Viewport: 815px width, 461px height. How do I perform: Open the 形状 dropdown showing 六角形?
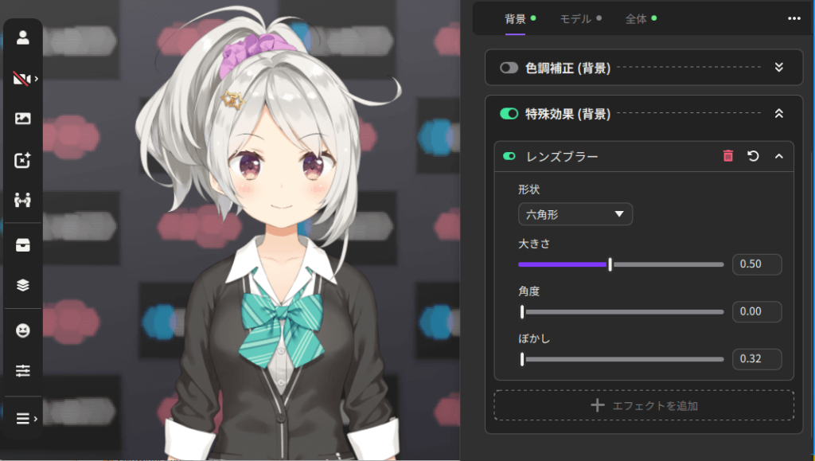575,214
